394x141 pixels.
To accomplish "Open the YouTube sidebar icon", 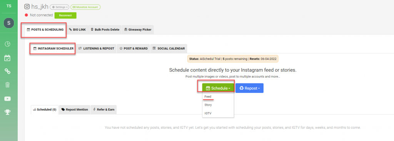I will click(x=8, y=99).
